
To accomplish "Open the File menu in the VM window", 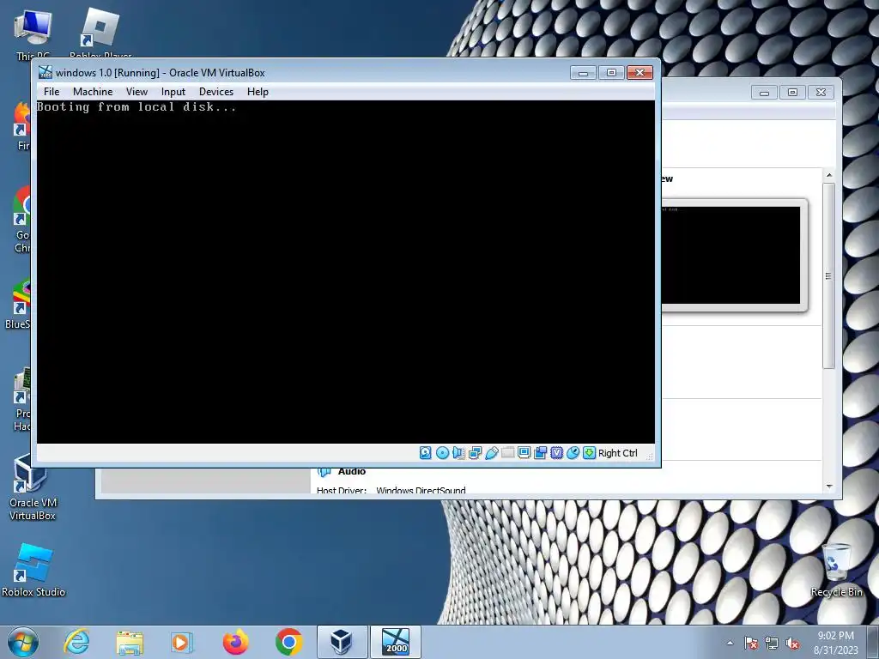I will 52,91.
